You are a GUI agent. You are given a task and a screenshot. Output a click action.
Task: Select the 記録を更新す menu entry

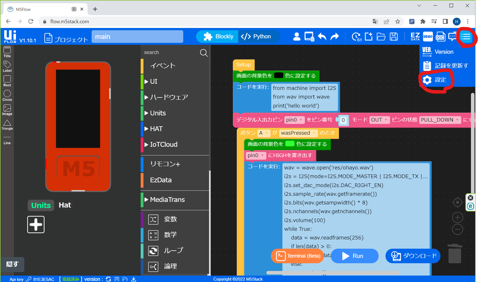pyautogui.click(x=445, y=66)
